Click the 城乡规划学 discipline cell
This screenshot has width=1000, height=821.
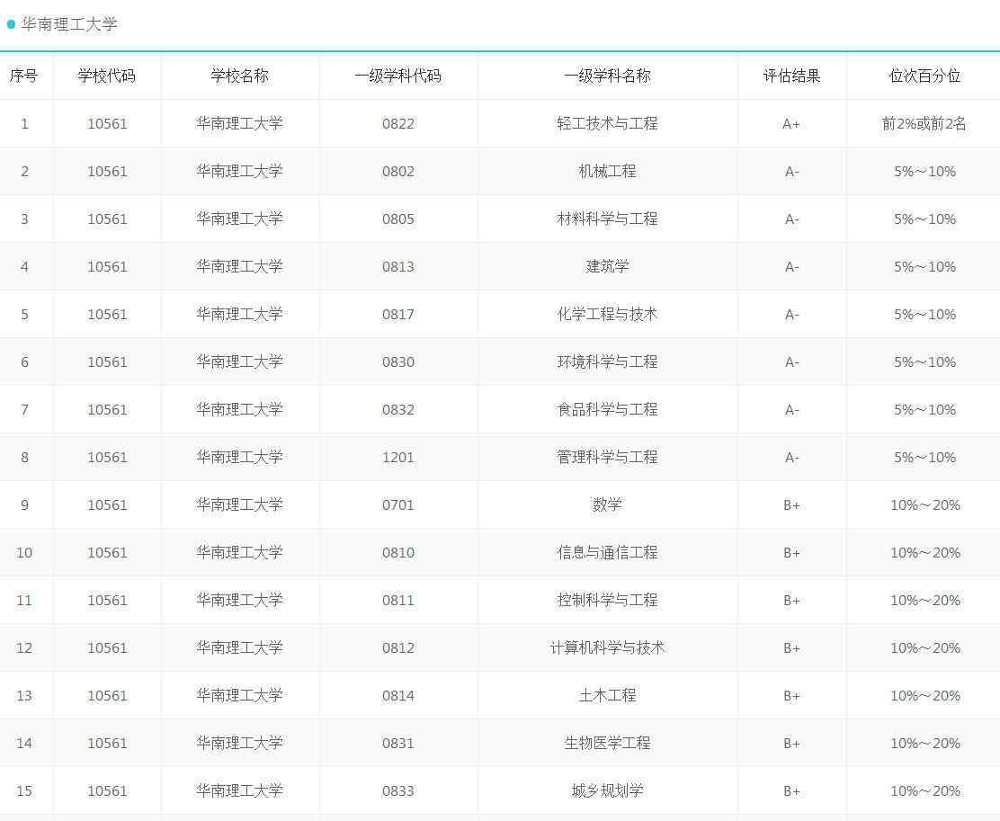pyautogui.click(x=607, y=790)
